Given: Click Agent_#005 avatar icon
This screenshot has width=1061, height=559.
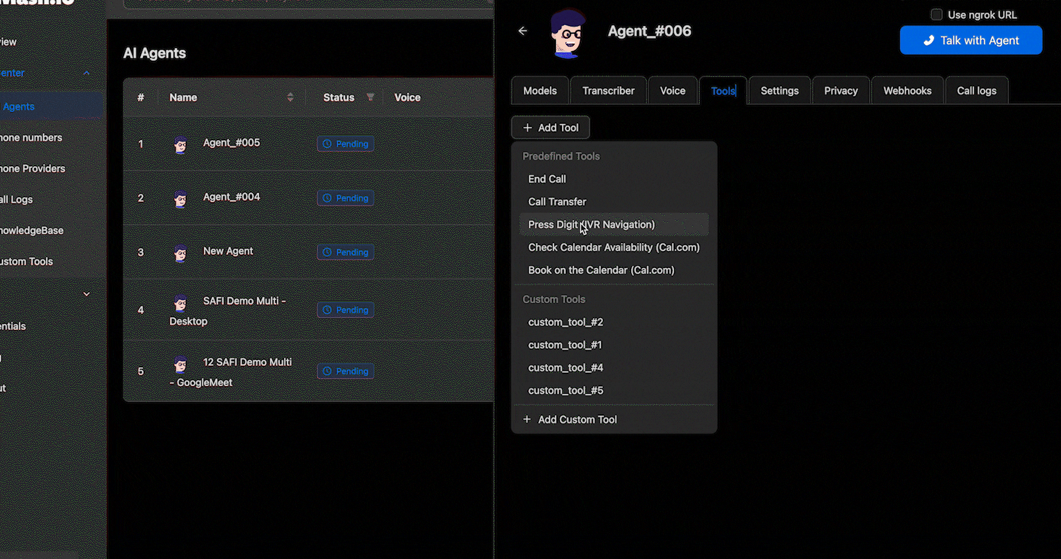Looking at the screenshot, I should [180, 145].
